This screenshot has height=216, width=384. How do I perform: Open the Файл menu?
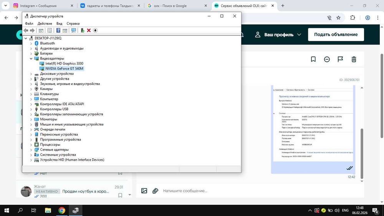click(29, 23)
